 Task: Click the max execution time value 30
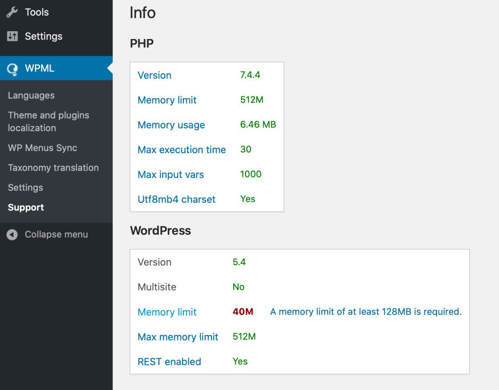[x=246, y=149]
